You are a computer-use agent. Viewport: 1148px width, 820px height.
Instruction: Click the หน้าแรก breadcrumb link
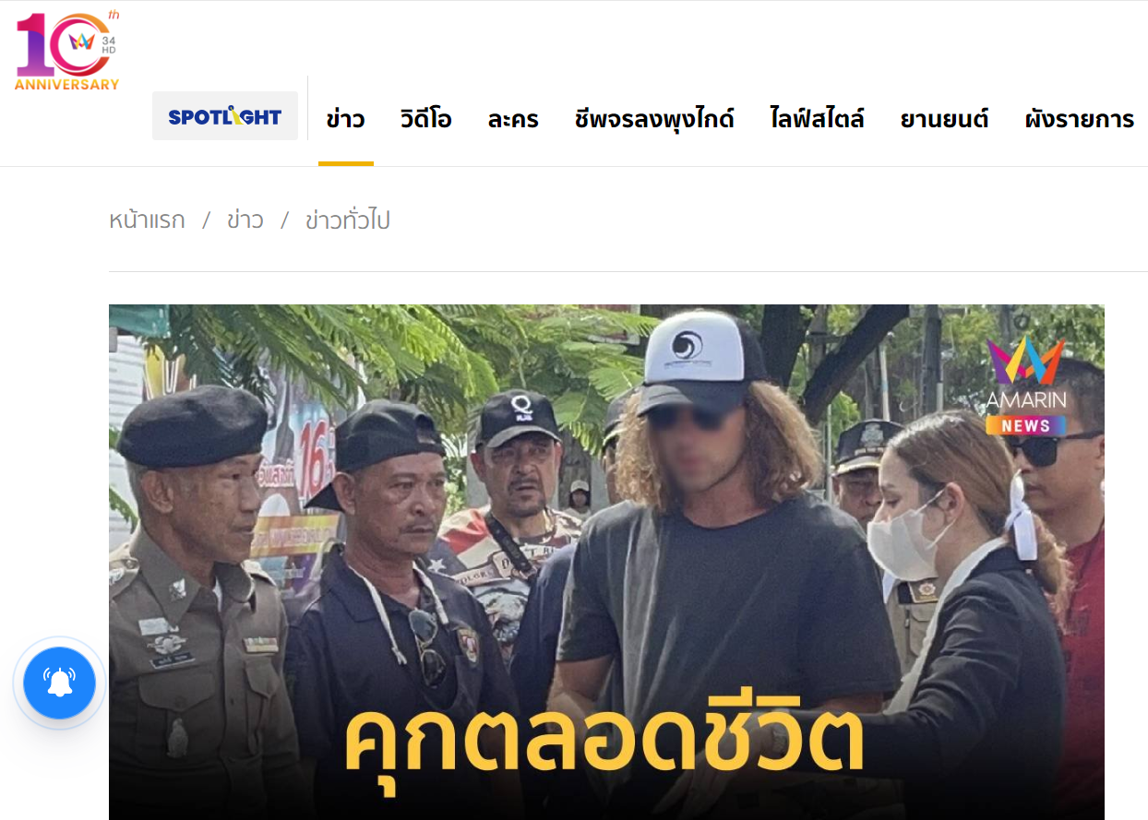click(147, 220)
